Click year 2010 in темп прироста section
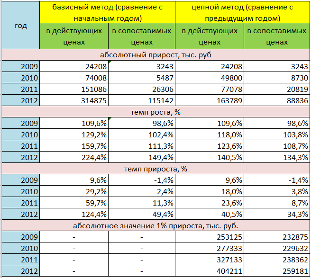This screenshot has width=311, height=278. 21,191
